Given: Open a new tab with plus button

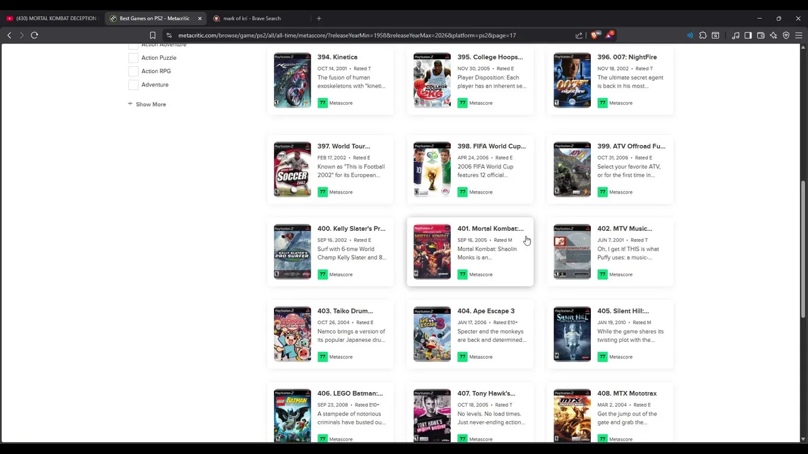Looking at the screenshot, I should (x=319, y=18).
